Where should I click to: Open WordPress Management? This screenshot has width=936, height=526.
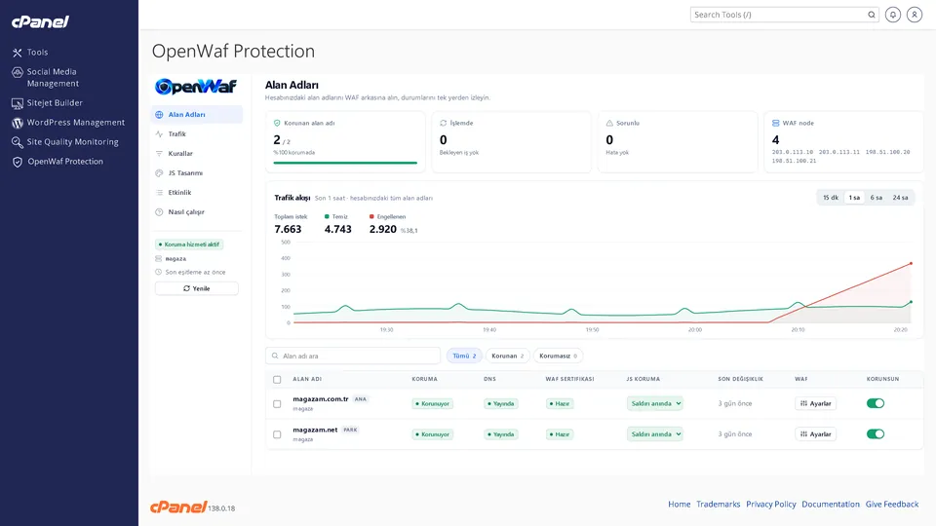tap(76, 123)
